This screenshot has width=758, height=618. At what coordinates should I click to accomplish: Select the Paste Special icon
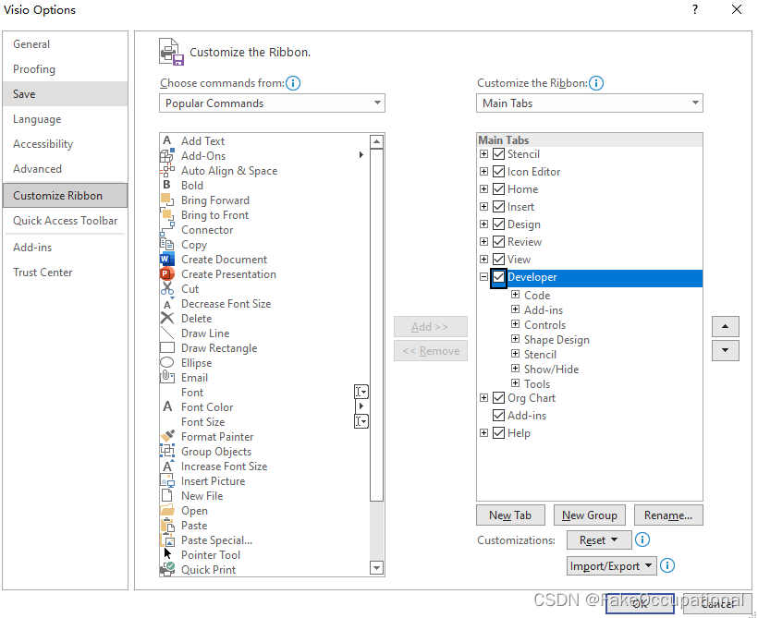(x=167, y=540)
